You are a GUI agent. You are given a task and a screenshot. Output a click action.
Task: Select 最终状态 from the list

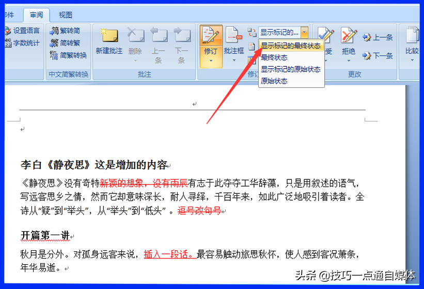tap(274, 57)
